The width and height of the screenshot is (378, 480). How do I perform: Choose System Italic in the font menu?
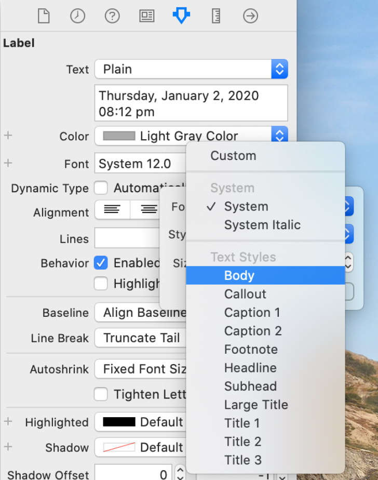tap(262, 224)
